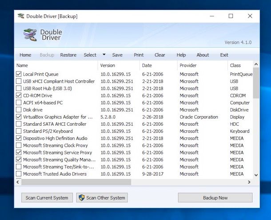Check USB xHCI Compliant Host Controller
This screenshot has width=271, height=220.
19,81
